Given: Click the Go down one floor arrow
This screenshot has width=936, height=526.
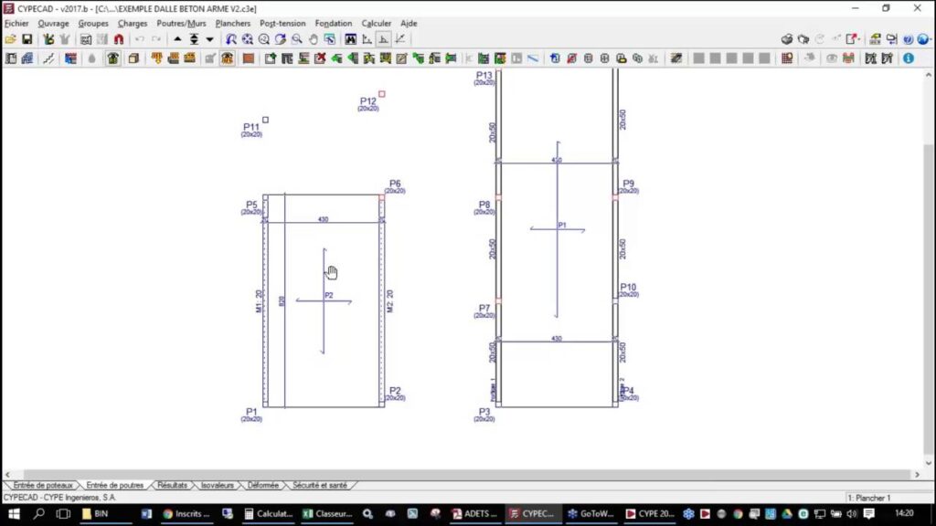Looking at the screenshot, I should point(209,39).
